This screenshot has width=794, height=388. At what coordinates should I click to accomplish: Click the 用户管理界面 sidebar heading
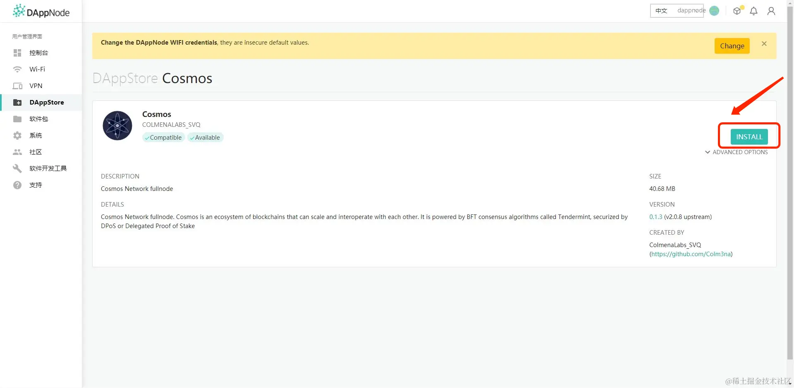point(27,36)
